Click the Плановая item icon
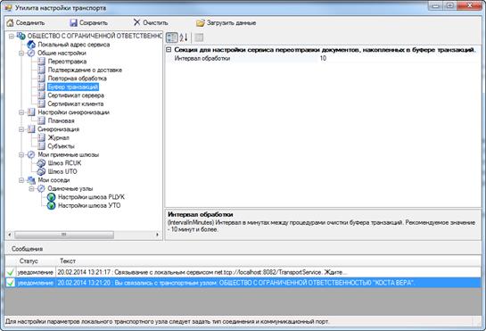This screenshot has width=486, height=331. pyautogui.click(x=41, y=120)
